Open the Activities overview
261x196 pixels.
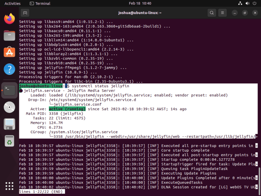(x=13, y=3)
